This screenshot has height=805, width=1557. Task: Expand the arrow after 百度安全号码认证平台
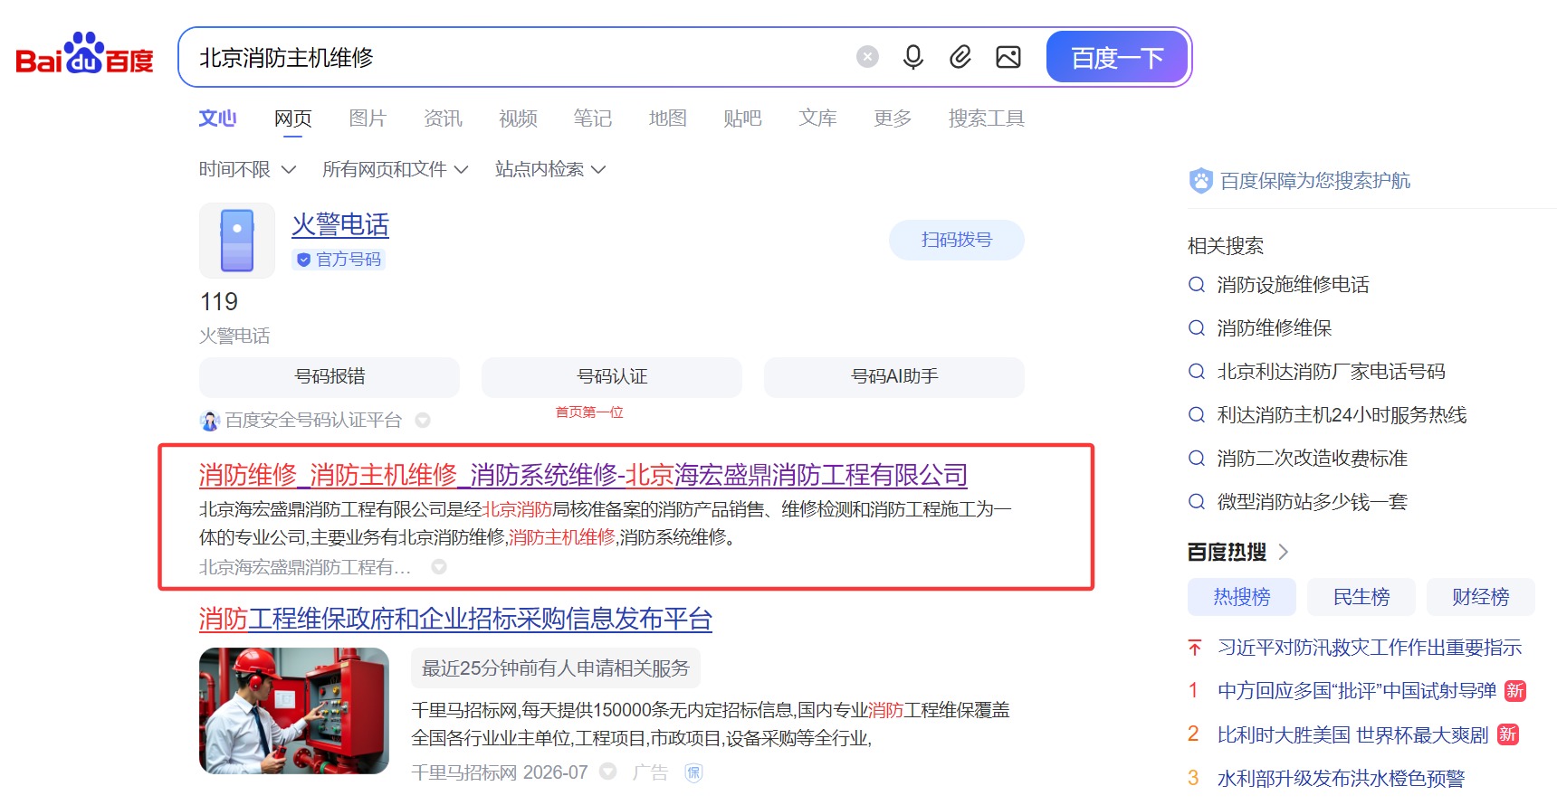pyautogui.click(x=423, y=421)
